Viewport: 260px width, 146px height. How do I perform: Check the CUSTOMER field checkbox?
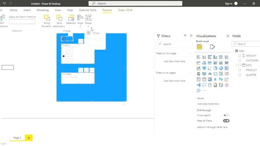pyautogui.click(x=240, y=60)
